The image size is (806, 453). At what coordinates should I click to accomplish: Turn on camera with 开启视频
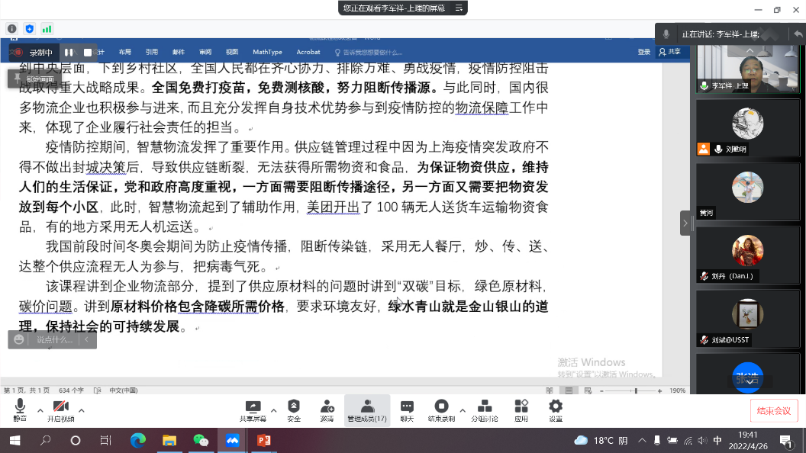coord(61,410)
